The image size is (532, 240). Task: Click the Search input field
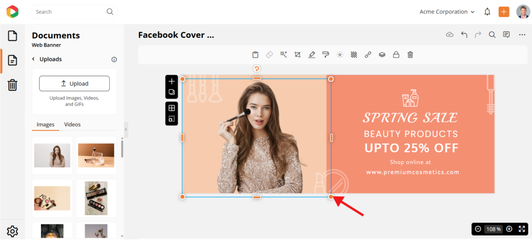(x=70, y=11)
